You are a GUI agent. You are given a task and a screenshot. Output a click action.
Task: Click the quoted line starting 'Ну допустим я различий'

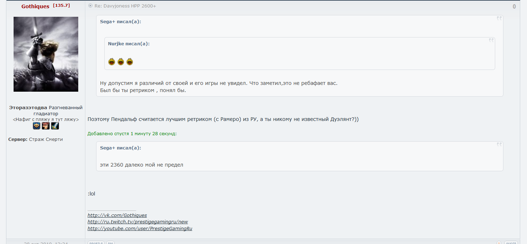click(x=219, y=83)
